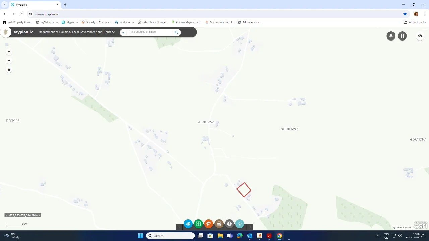429x241 pixels.
Task: Open the Layers panel icon
Action: [391, 36]
